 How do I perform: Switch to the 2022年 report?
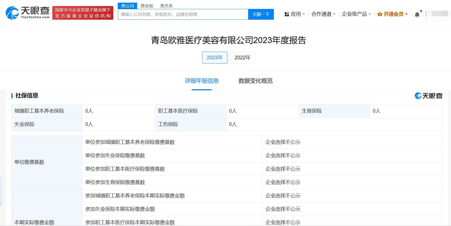tap(243, 57)
